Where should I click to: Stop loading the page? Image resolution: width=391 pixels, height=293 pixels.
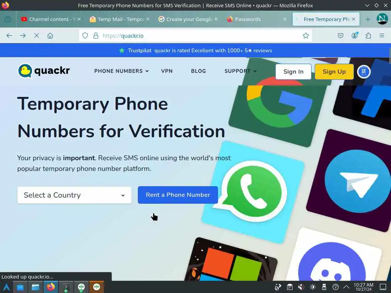(36, 35)
